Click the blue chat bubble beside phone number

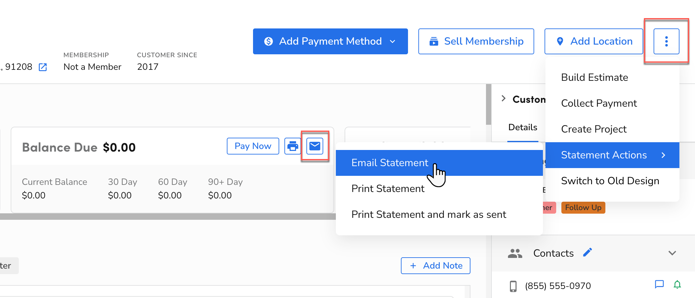(x=659, y=285)
